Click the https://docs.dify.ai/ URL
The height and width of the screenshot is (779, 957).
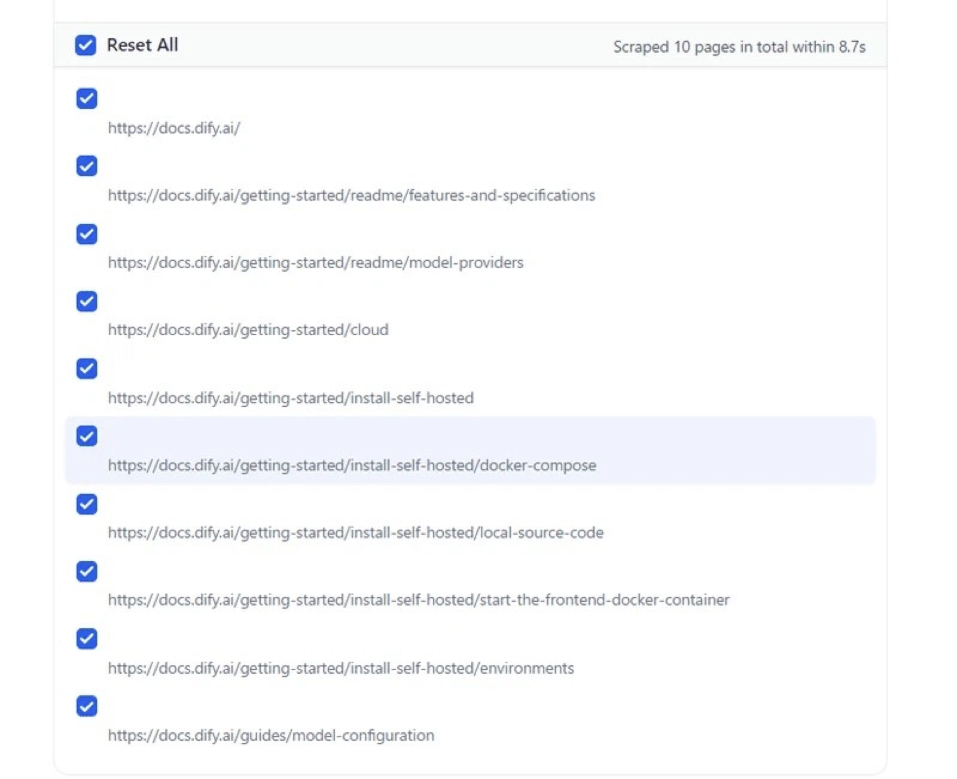click(x=174, y=128)
